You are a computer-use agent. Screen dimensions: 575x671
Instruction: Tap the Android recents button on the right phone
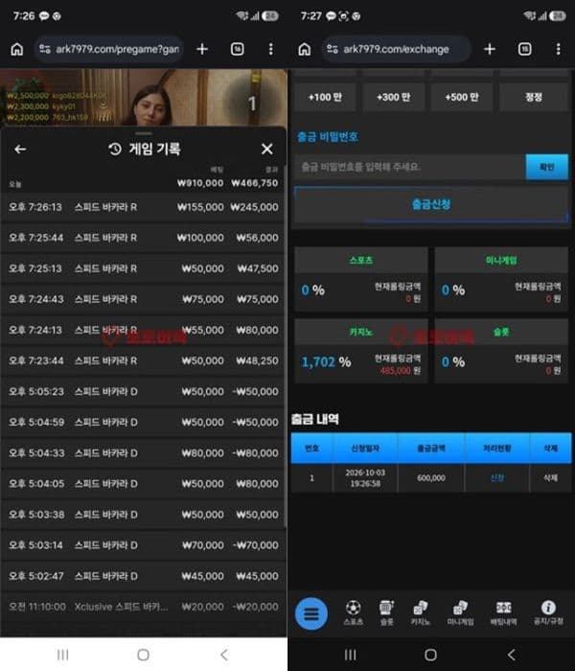point(351,655)
